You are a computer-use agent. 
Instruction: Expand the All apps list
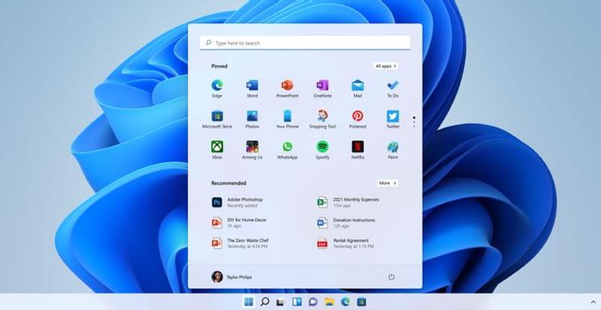[x=385, y=66]
